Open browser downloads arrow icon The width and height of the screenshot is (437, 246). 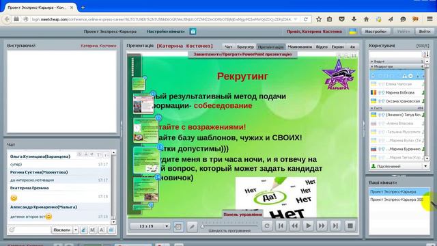pyautogui.click(x=354, y=19)
